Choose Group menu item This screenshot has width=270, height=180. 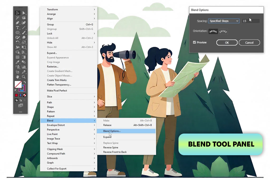click(69, 25)
